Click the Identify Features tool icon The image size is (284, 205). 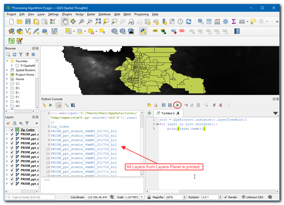pos(201,22)
